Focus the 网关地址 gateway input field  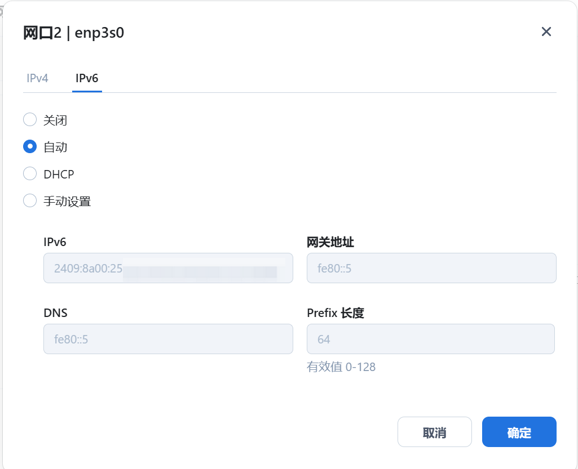coord(431,268)
